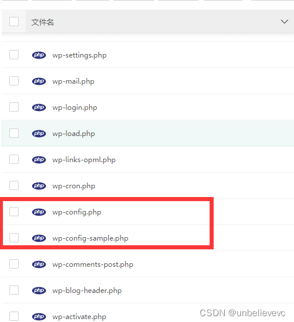Click the PHP icon beside wp-links-opml.php
The width and height of the screenshot is (294, 322).
[39, 160]
